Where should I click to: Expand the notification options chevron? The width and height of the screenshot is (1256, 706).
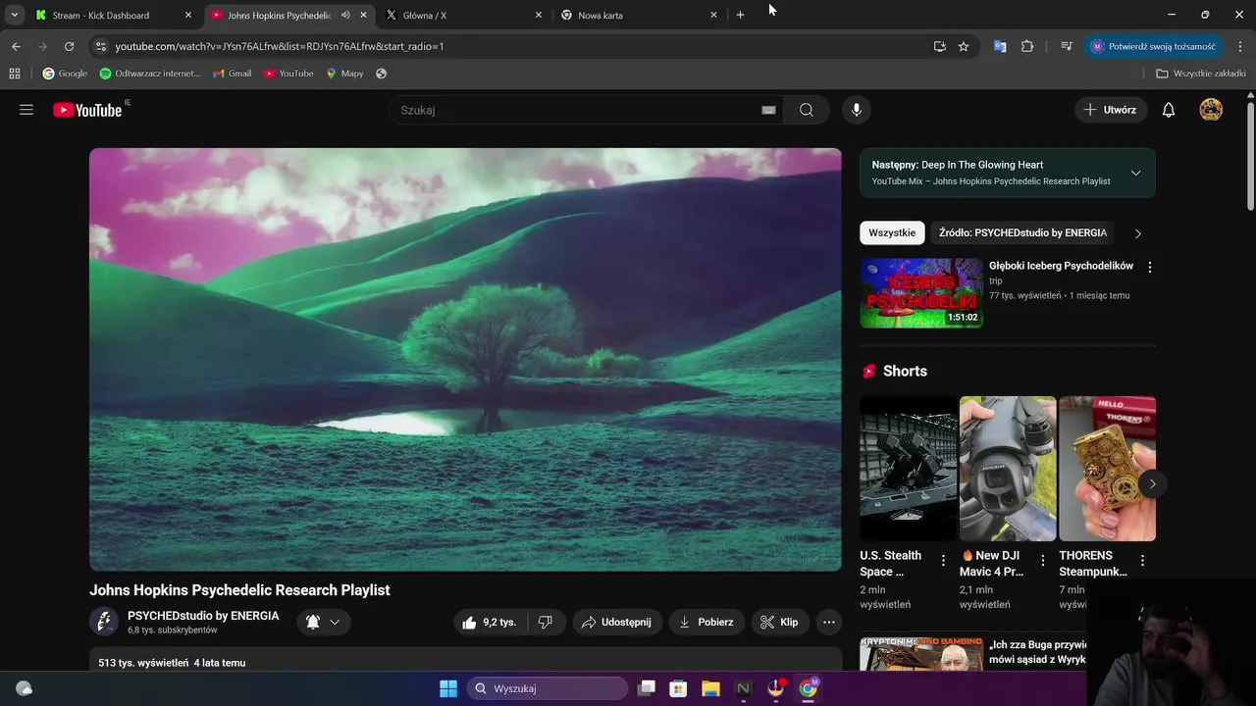pos(335,622)
